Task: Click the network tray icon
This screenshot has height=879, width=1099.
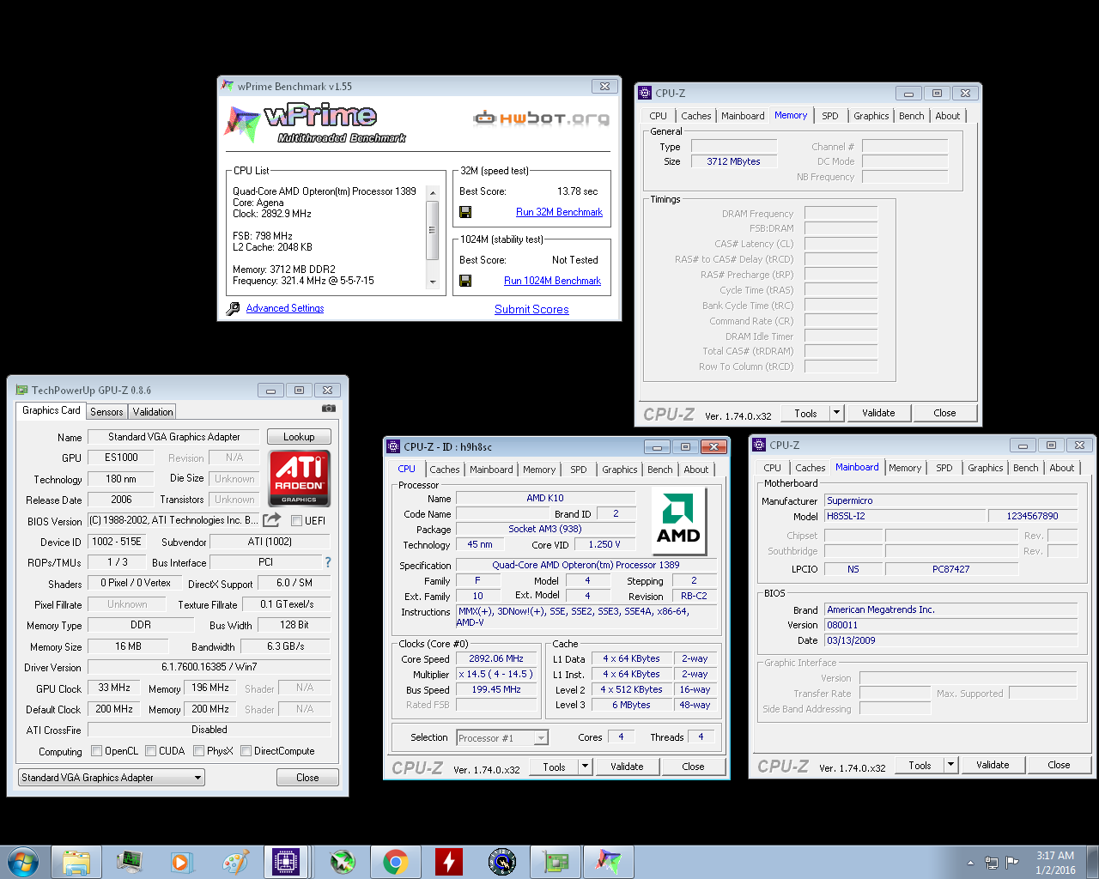Action: (x=992, y=862)
